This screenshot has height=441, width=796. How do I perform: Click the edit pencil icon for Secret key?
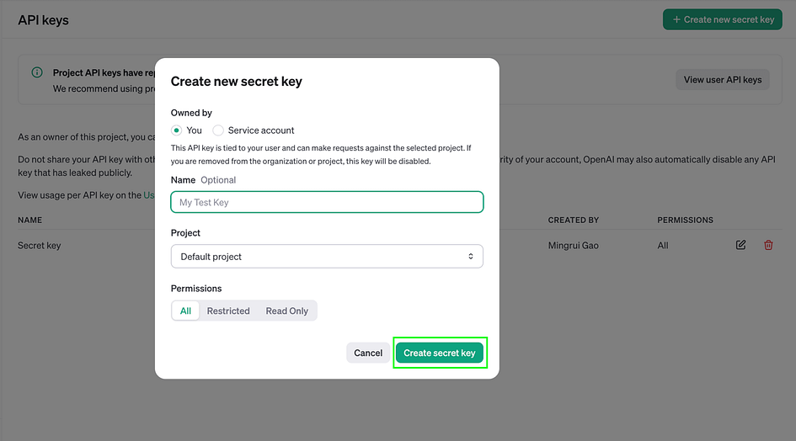point(740,245)
